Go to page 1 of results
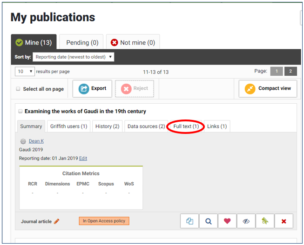The height and width of the screenshot is (245, 304). point(276,71)
